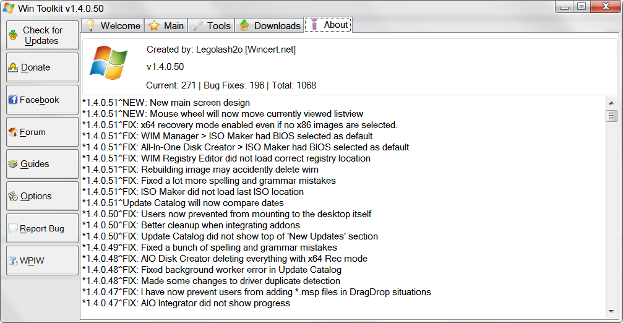Open the Main tab
This screenshot has width=623, height=323.
(x=166, y=25)
